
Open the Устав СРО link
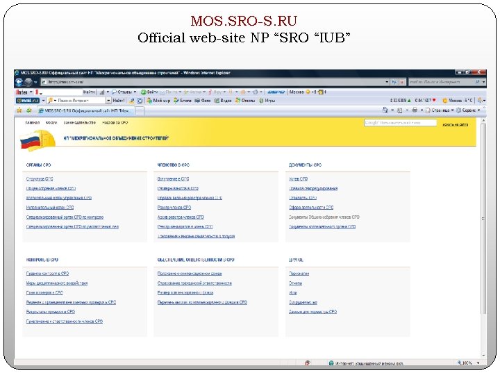pos(298,179)
